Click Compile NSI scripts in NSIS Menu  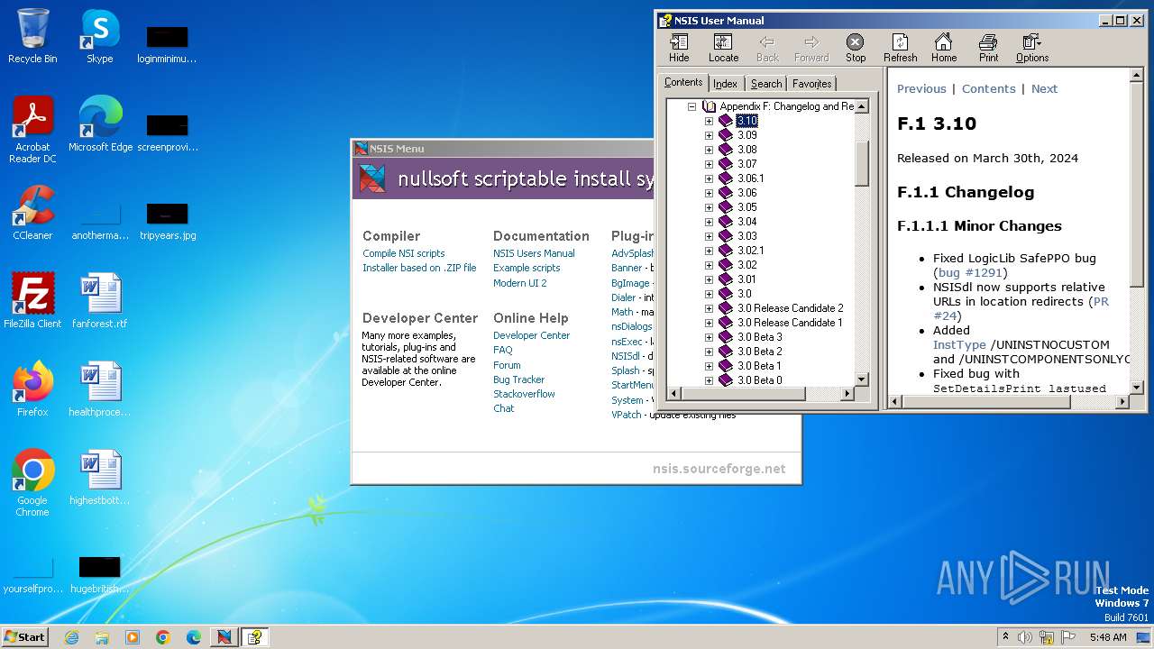coord(403,253)
